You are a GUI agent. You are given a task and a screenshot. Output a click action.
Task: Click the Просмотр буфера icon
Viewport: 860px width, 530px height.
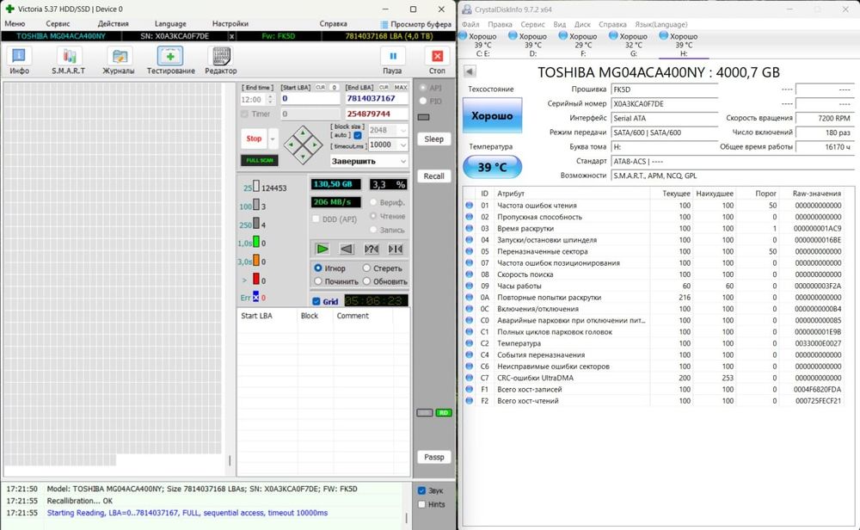tap(384, 24)
